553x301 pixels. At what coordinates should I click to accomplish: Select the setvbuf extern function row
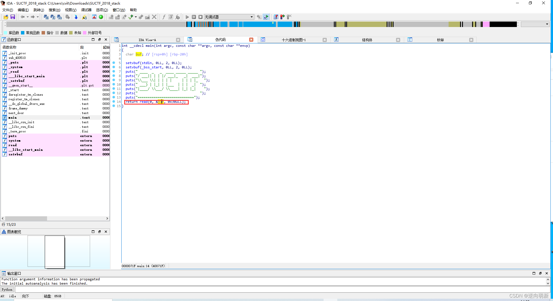pos(56,154)
